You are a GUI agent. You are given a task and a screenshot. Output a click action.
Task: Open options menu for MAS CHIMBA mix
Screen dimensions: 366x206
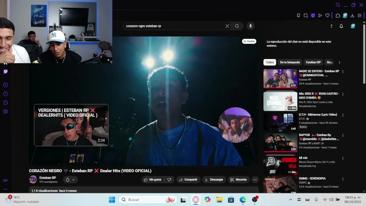click(343, 94)
